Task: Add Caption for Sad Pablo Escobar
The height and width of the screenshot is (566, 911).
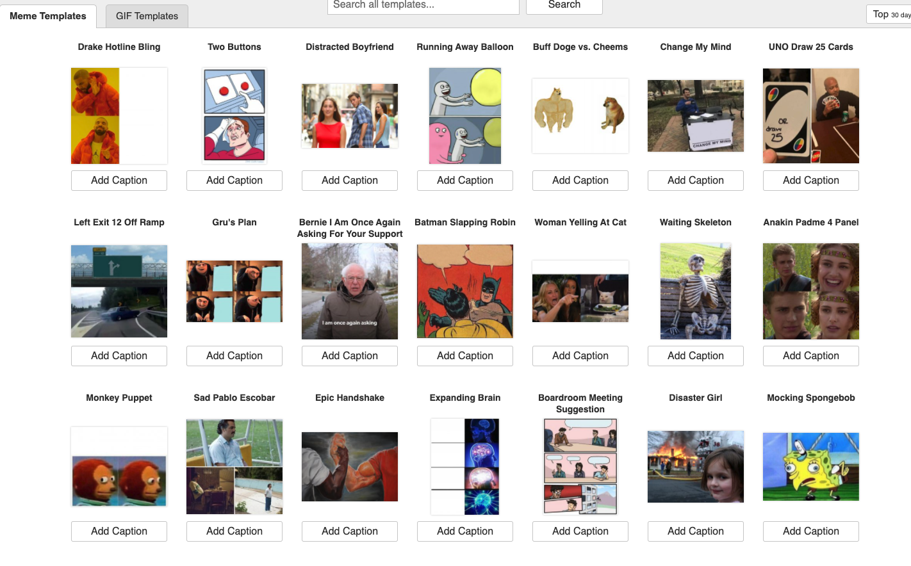Action: tap(234, 531)
